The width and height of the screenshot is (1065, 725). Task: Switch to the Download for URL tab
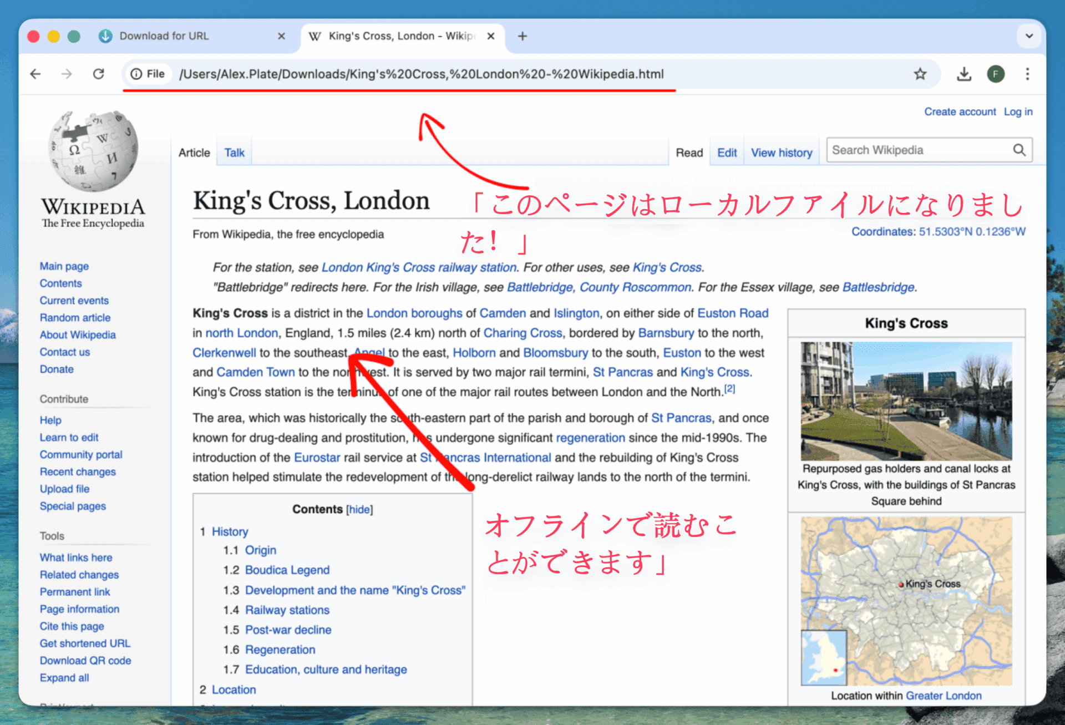pos(191,36)
